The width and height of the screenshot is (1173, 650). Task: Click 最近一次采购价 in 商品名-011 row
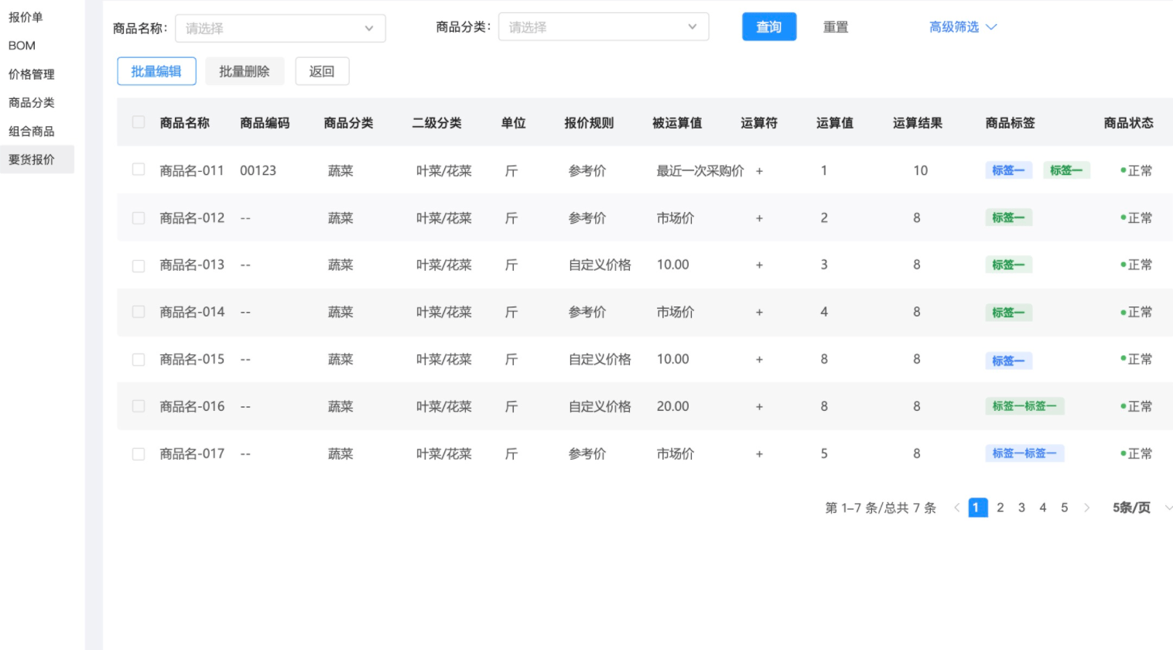click(x=700, y=171)
